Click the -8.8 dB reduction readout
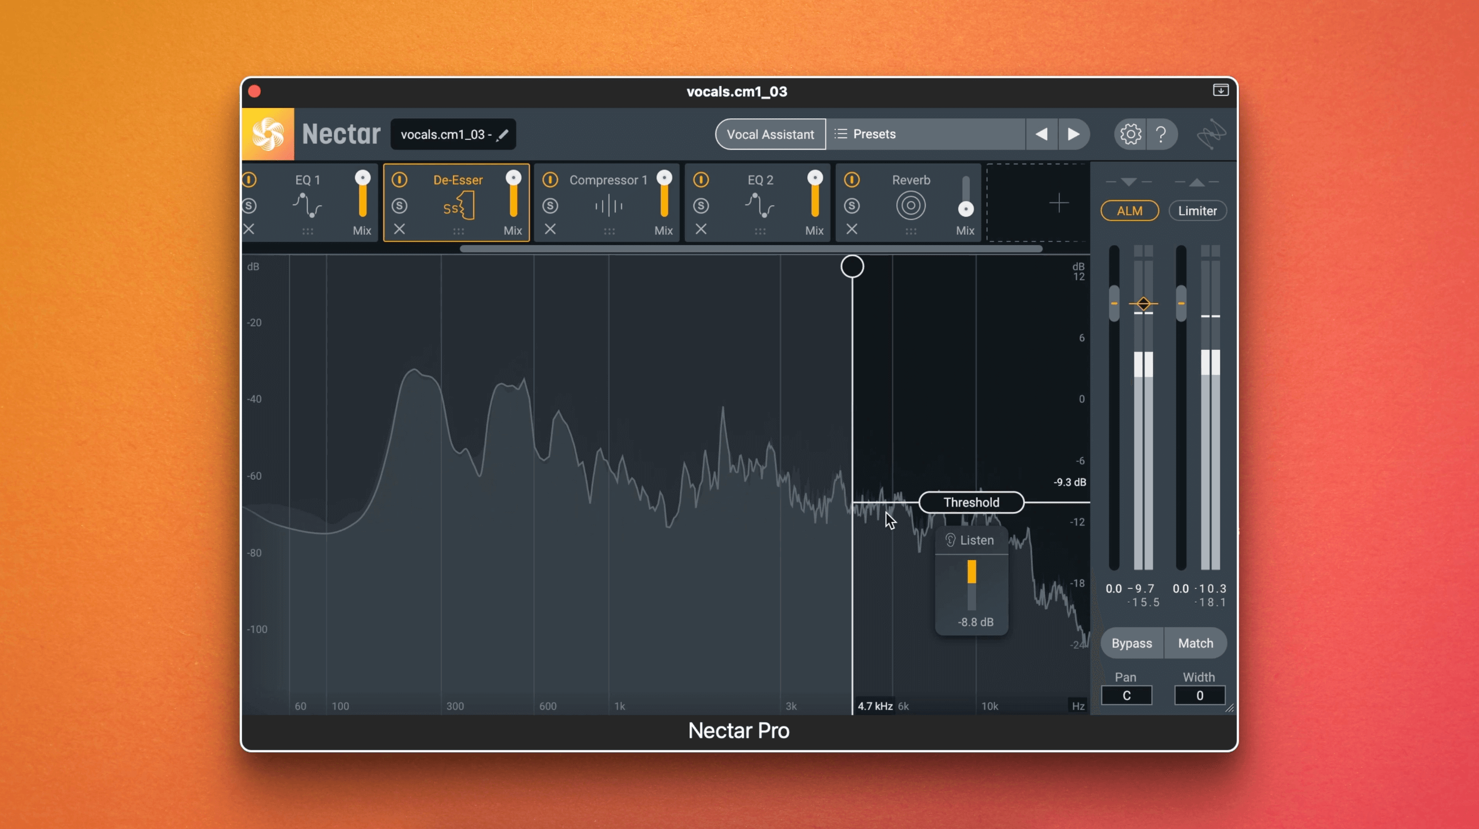This screenshot has width=1479, height=829. click(x=976, y=622)
